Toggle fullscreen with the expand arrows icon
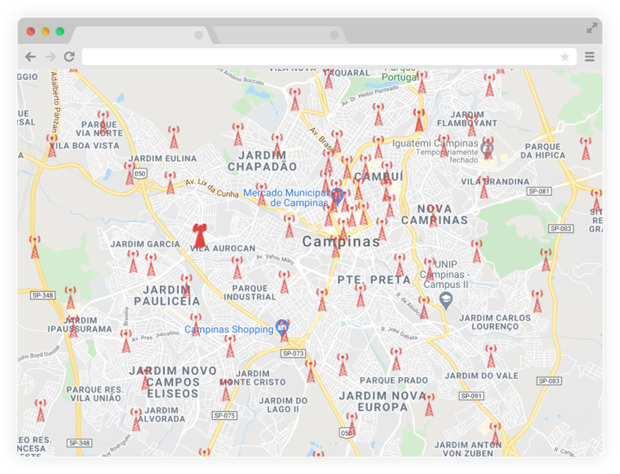The image size is (620, 474). 592,28
